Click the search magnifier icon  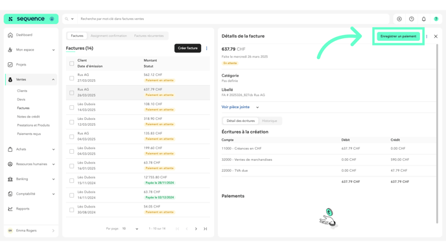(67, 19)
